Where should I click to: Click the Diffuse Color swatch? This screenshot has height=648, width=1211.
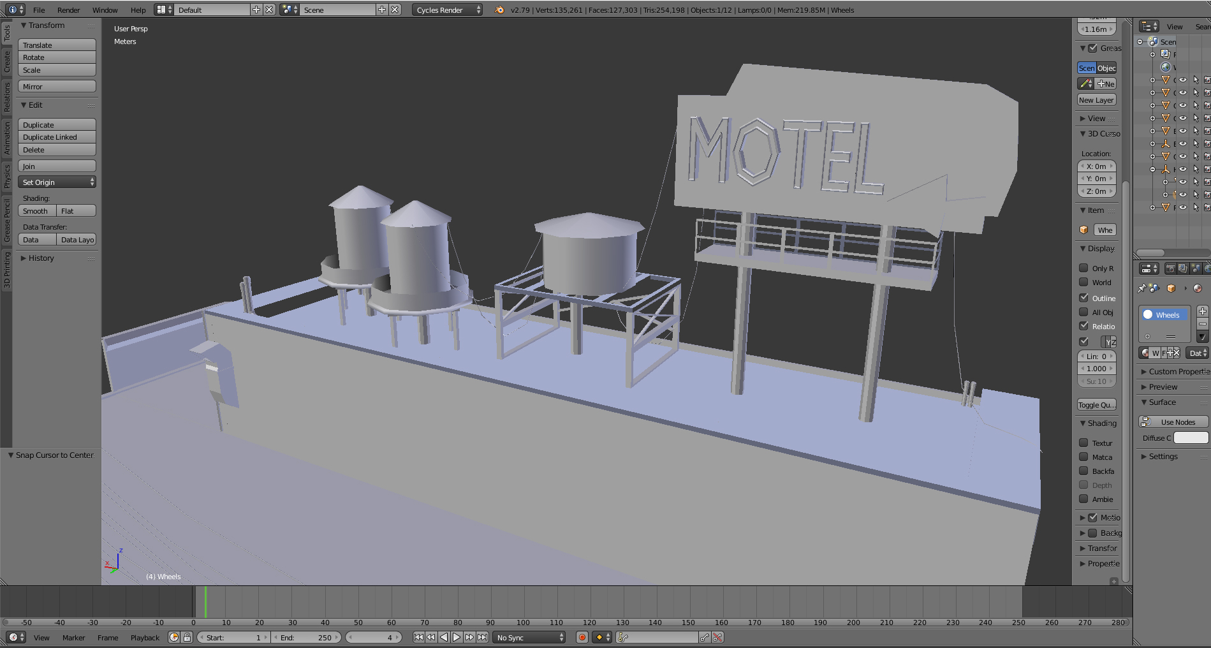click(x=1191, y=438)
